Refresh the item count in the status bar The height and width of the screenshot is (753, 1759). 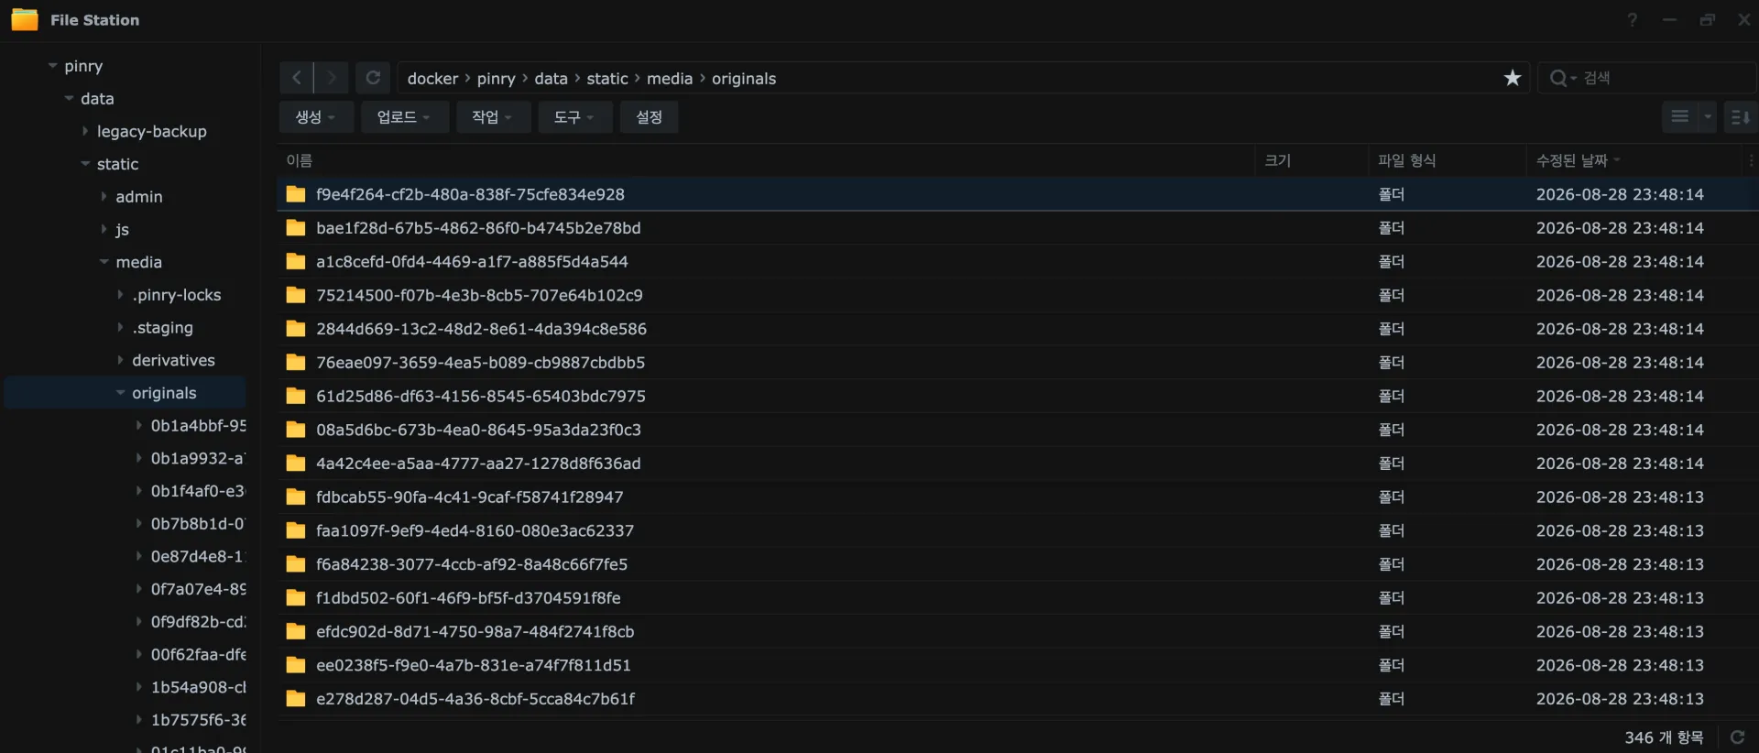pyautogui.click(x=1737, y=737)
